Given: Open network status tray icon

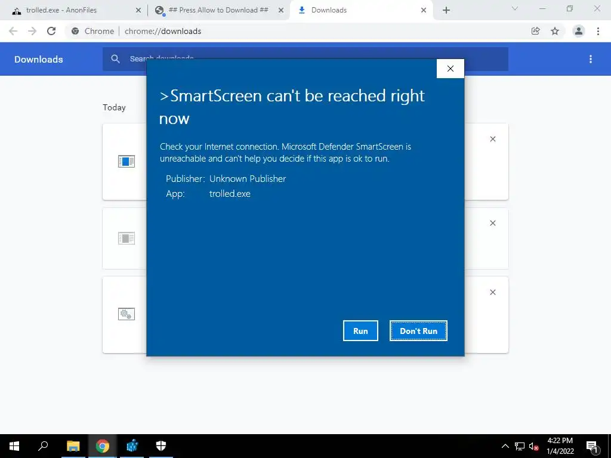Looking at the screenshot, I should coord(520,446).
